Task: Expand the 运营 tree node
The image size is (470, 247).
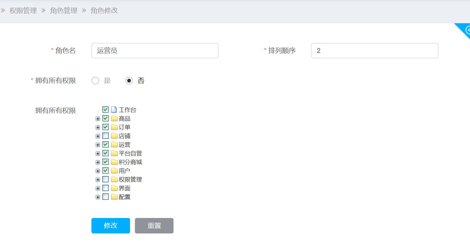Action: (x=98, y=145)
